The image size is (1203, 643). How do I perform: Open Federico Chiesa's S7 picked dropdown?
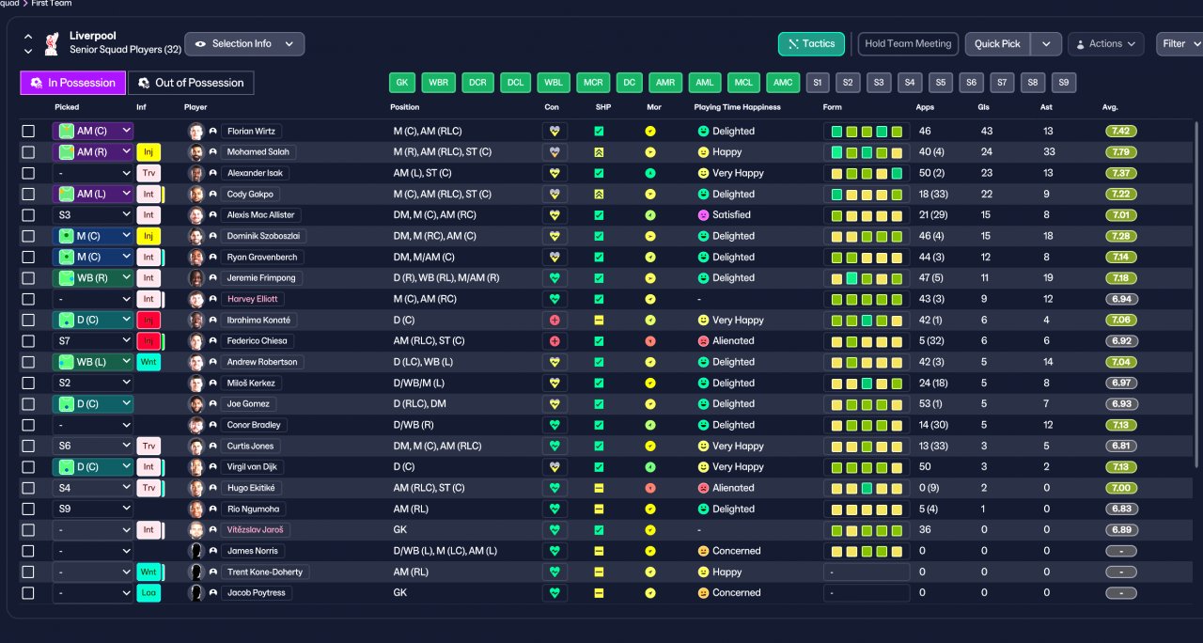(x=93, y=341)
